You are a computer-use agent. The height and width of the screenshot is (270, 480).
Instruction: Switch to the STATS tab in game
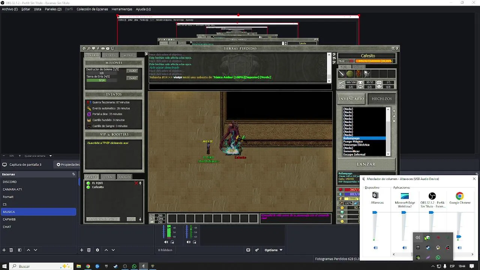(110, 55)
